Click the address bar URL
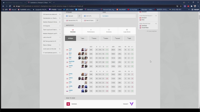200x112 pixels. [49, 6]
